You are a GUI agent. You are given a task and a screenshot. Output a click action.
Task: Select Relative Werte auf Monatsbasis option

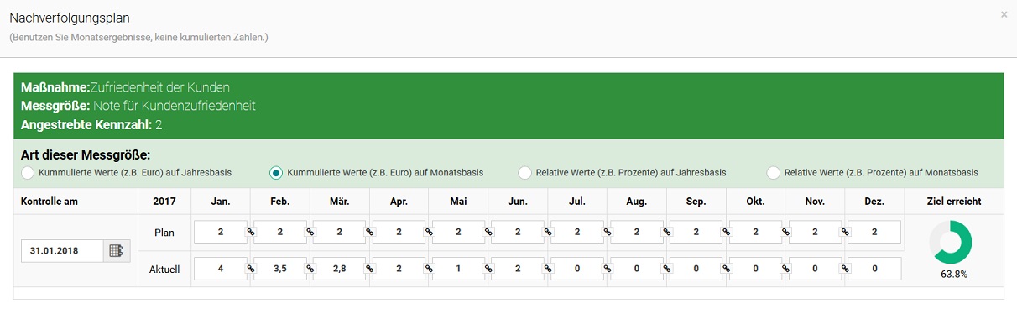pyautogui.click(x=774, y=173)
